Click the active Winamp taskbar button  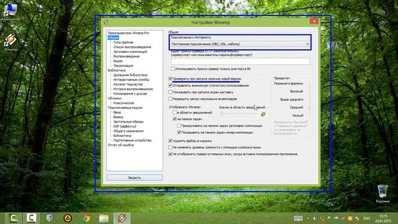click(122, 218)
